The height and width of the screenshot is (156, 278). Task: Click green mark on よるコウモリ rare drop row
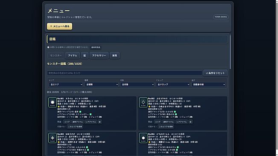[176, 114]
